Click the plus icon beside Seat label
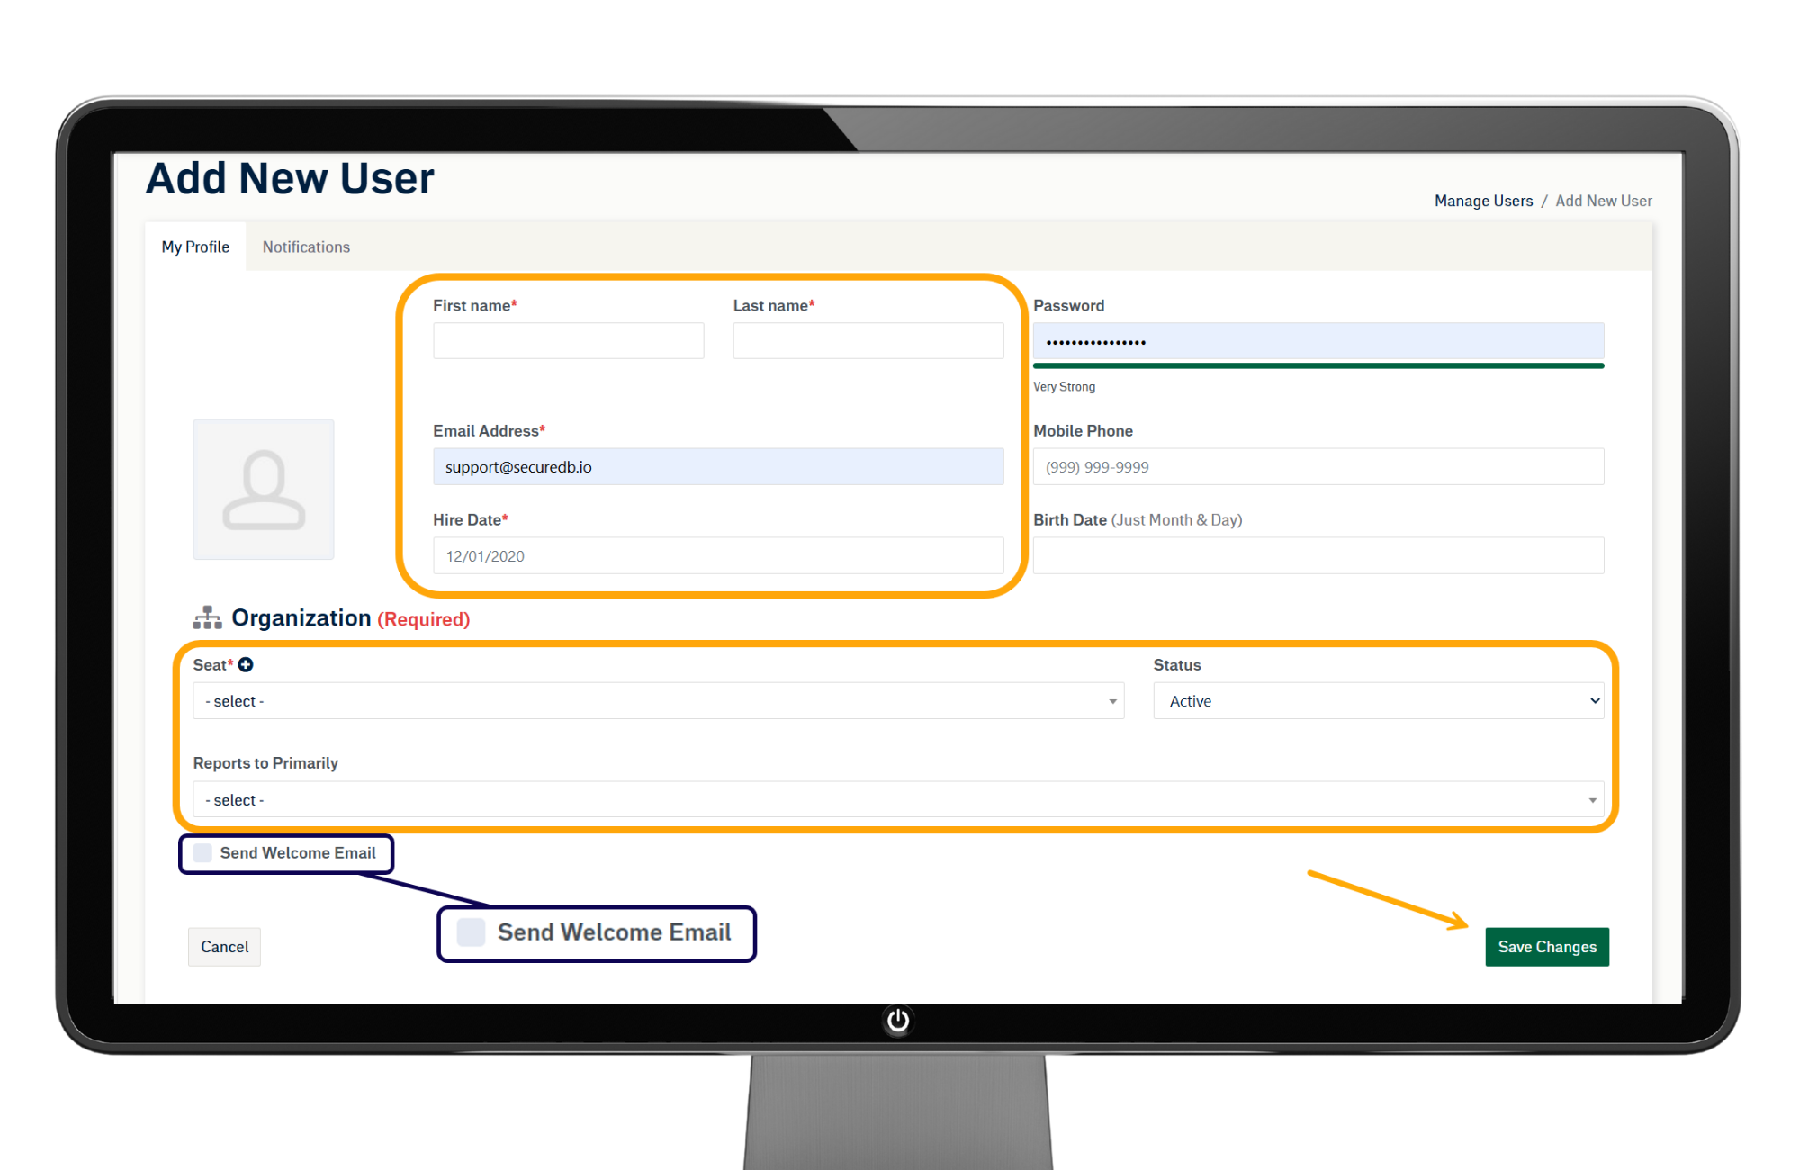This screenshot has height=1170, width=1800. pos(246,664)
